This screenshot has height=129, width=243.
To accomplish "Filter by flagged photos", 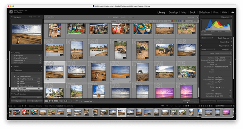I will coord(124,21).
